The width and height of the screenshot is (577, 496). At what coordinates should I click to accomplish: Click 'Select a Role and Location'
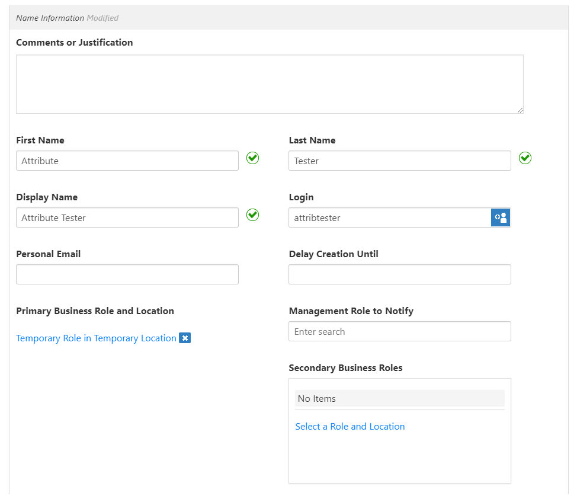(x=350, y=426)
